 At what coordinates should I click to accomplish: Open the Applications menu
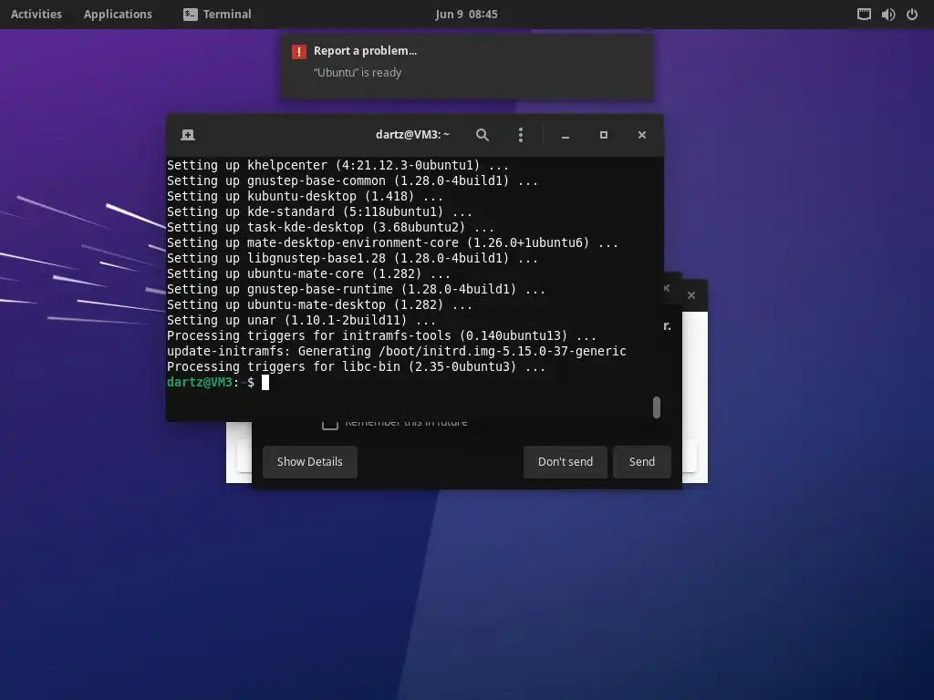coord(118,14)
